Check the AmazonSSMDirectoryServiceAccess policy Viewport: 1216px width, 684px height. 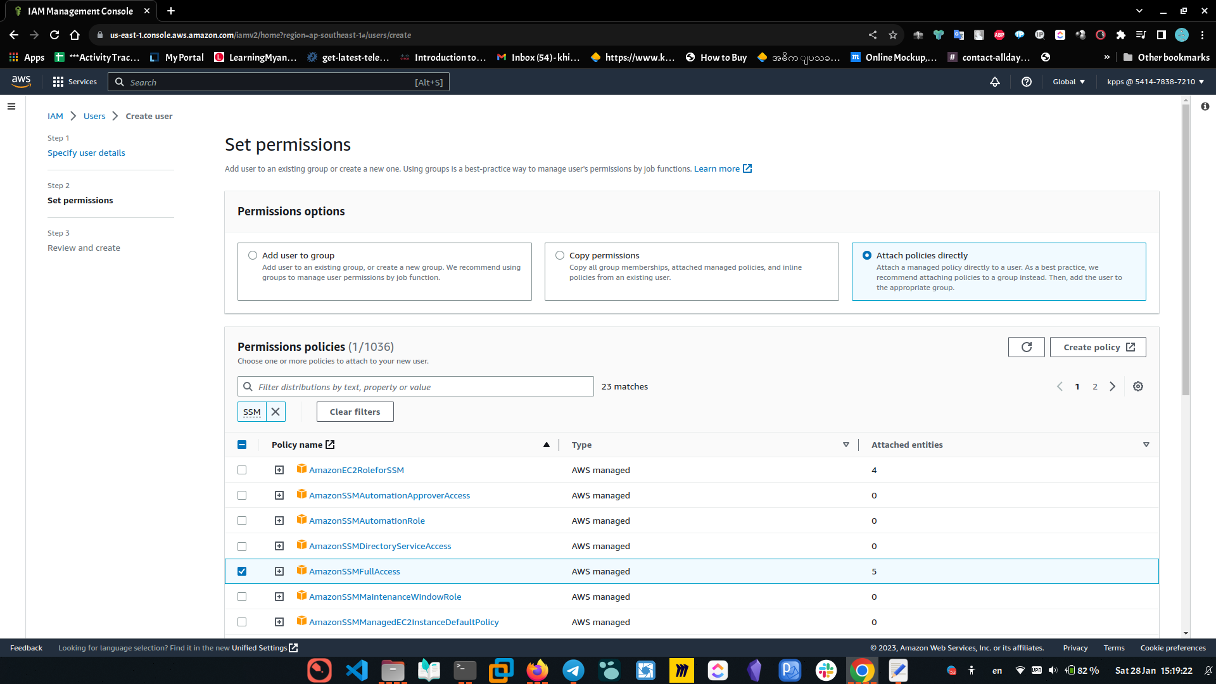pos(242,546)
